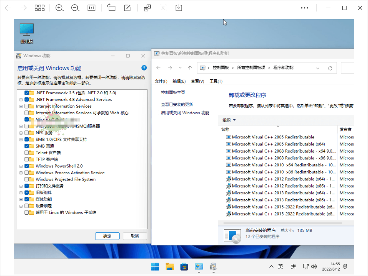Expand the NFS 服务 node
Screen dimensions: 368x276
pos(21,133)
